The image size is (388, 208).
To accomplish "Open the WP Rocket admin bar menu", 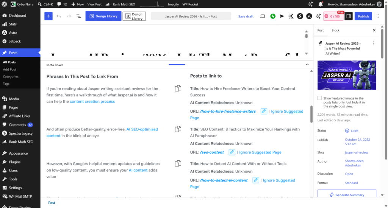I will (x=190, y=4).
